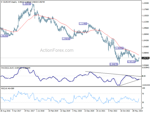Select the 1.15020 price axis value
150x113 pixels.
click(145, 16)
